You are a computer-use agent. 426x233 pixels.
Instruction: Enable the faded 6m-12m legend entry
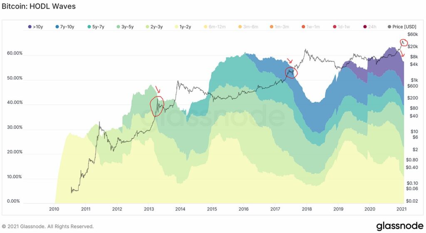point(215,27)
